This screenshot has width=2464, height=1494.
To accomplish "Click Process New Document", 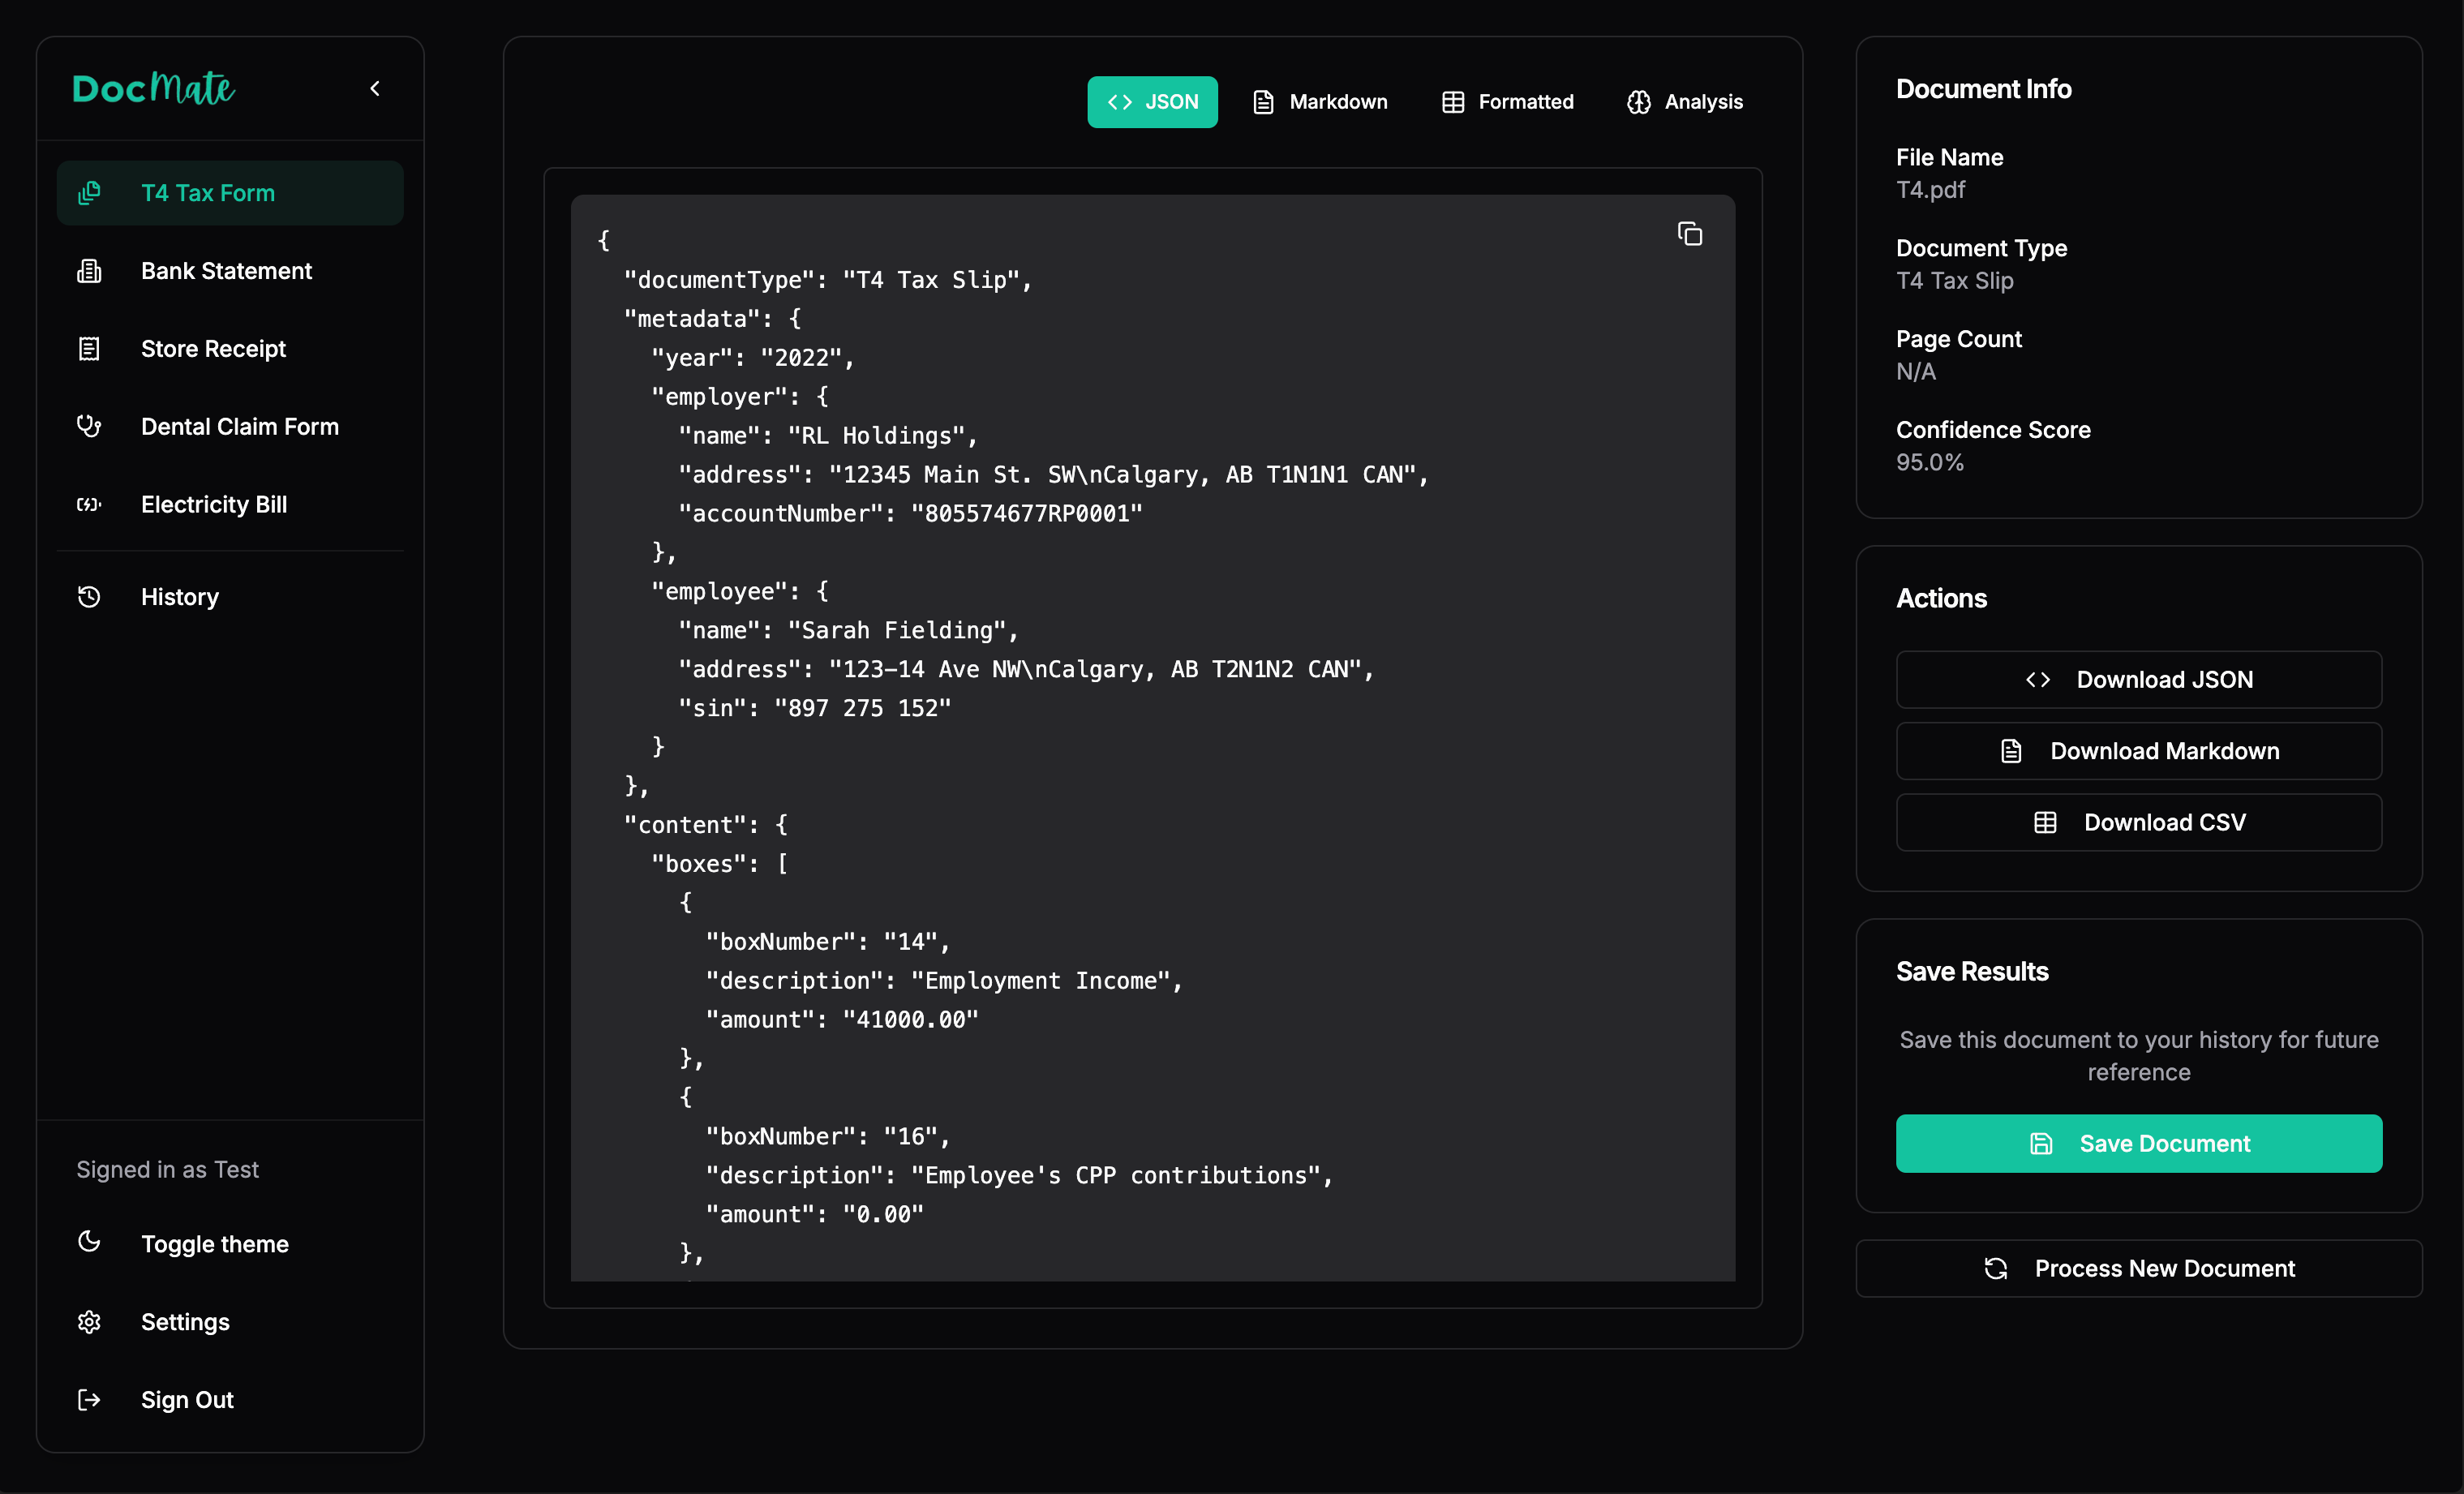I will pos(2138,1268).
